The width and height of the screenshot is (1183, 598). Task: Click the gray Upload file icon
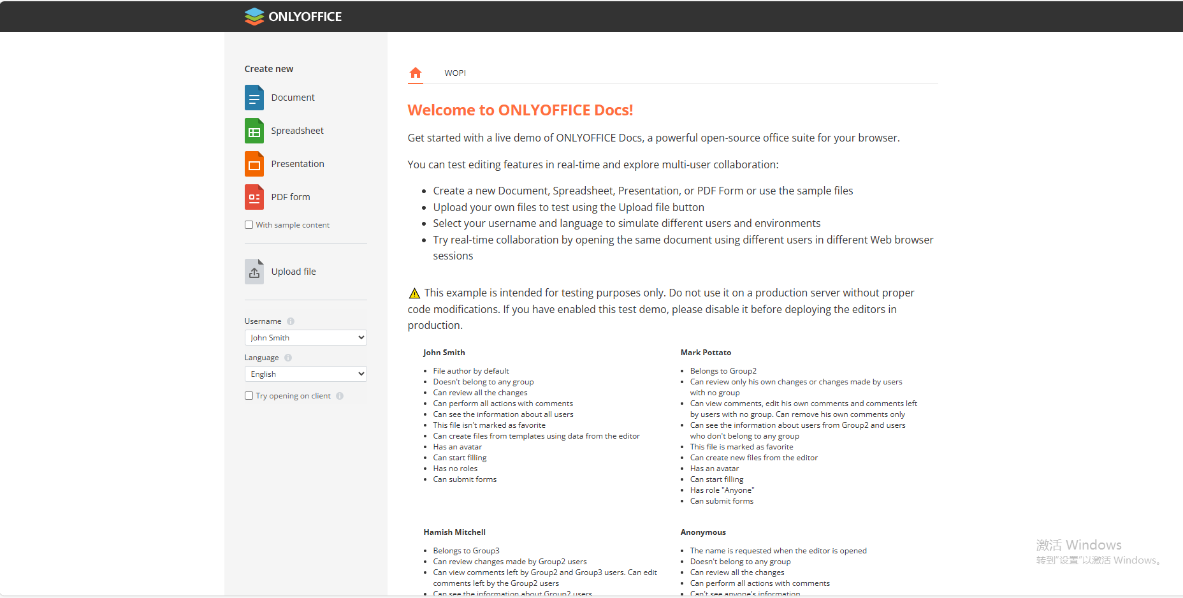pyautogui.click(x=254, y=272)
